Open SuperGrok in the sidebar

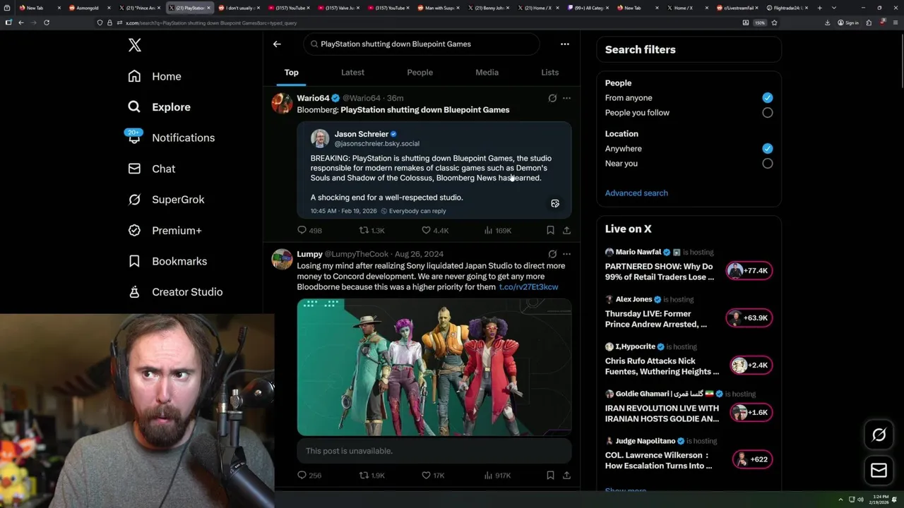[x=166, y=200]
